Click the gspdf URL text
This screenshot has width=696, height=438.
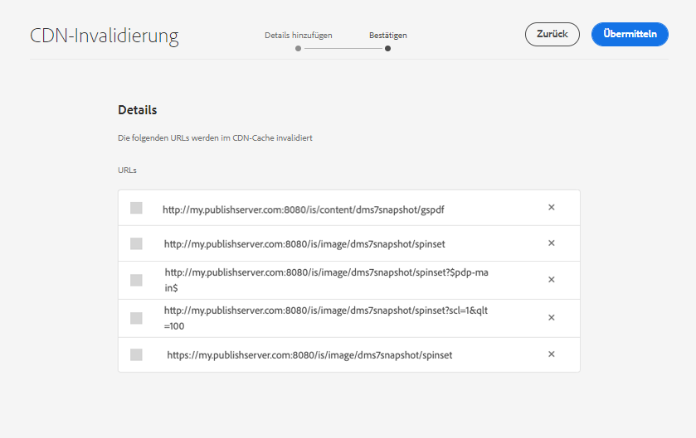(x=304, y=209)
